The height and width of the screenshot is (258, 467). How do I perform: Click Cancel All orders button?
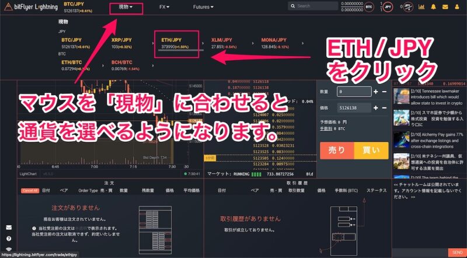(30, 191)
